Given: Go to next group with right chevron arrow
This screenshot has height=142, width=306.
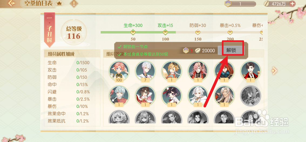Looking at the screenshot, I should pyautogui.click(x=274, y=70).
